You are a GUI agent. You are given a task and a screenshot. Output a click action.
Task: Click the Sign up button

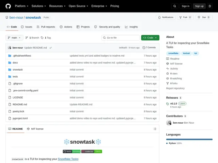point(199,6)
